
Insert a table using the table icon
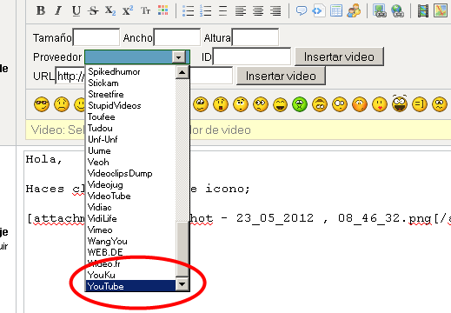point(336,11)
